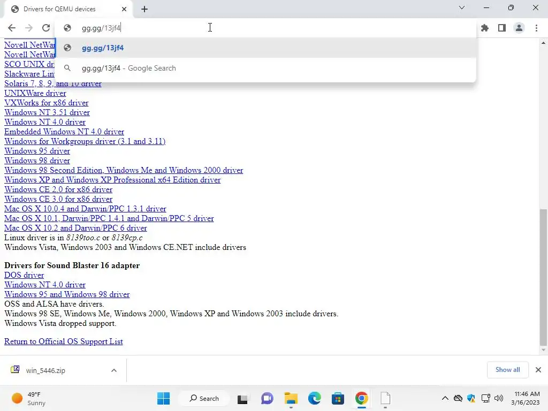This screenshot has width=548, height=411.
Task: Open File Explorer from the taskbar
Action: 291,398
